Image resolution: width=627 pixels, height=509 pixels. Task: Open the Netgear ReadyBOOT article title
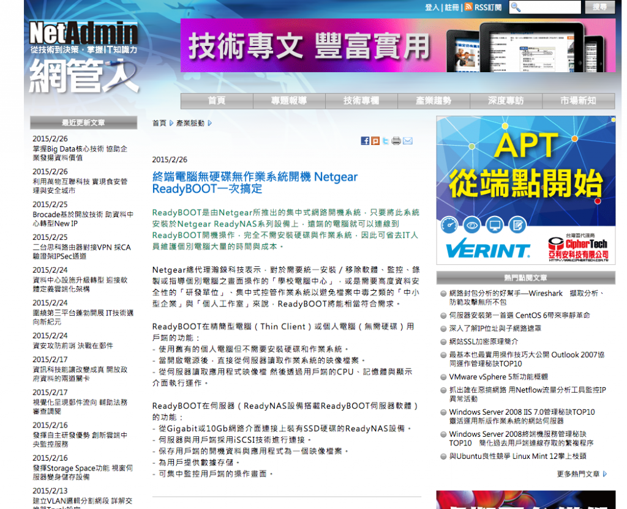(255, 182)
